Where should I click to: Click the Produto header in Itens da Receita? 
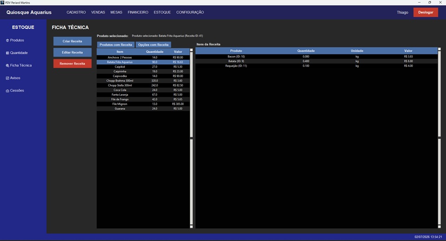(236, 51)
